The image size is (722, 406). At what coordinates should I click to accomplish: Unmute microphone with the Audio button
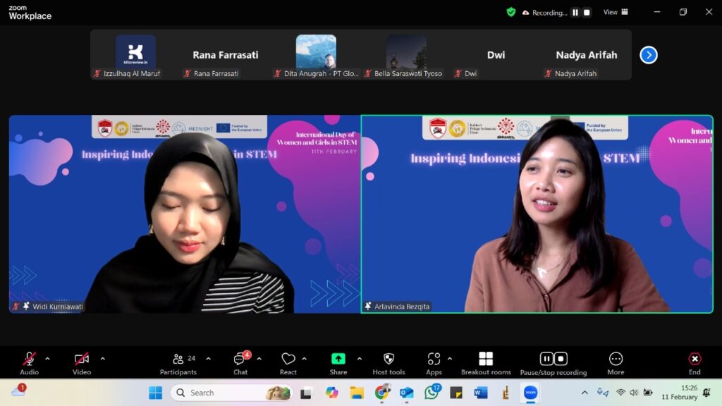coord(29,363)
